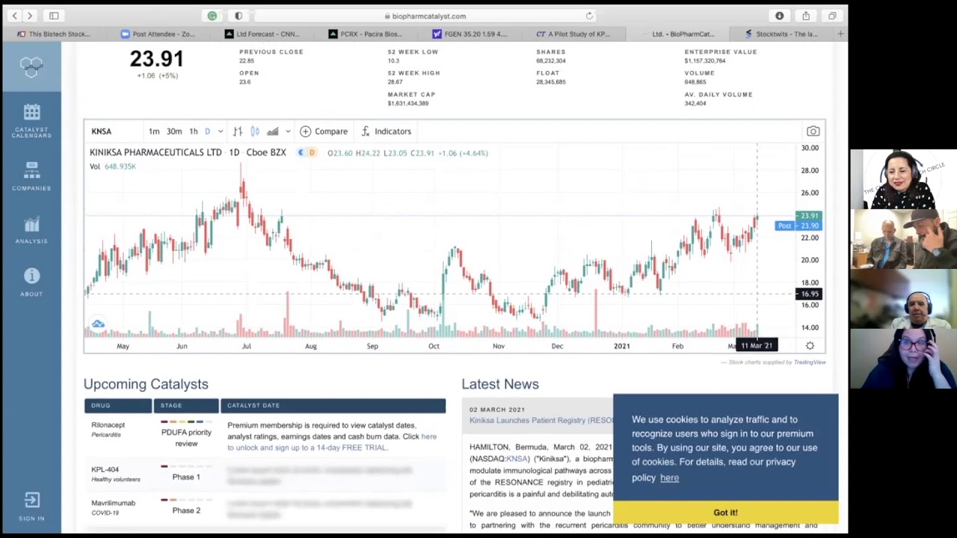This screenshot has width=957, height=538.
Task: Click the Safari share icon
Action: click(806, 16)
